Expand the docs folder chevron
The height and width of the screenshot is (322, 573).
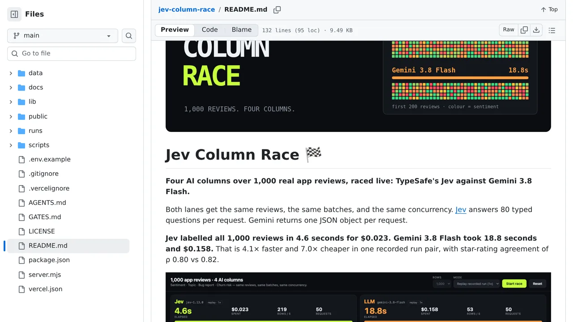click(x=11, y=87)
